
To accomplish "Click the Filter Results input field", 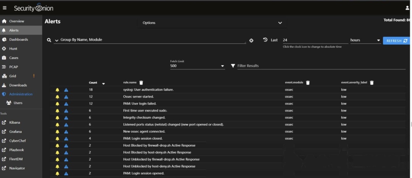I will pyautogui.click(x=321, y=66).
